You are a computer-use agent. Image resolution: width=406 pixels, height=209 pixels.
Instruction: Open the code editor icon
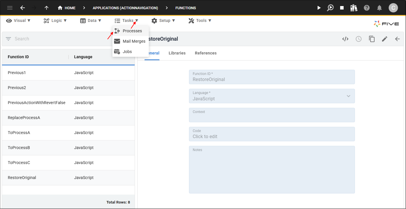(x=345, y=39)
